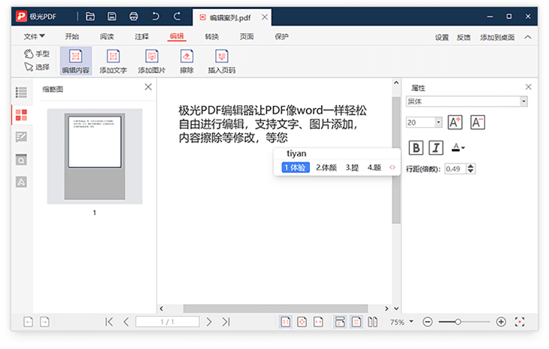549x349 pixels.
Task: Switch to the 开始 tab
Action: (x=71, y=36)
